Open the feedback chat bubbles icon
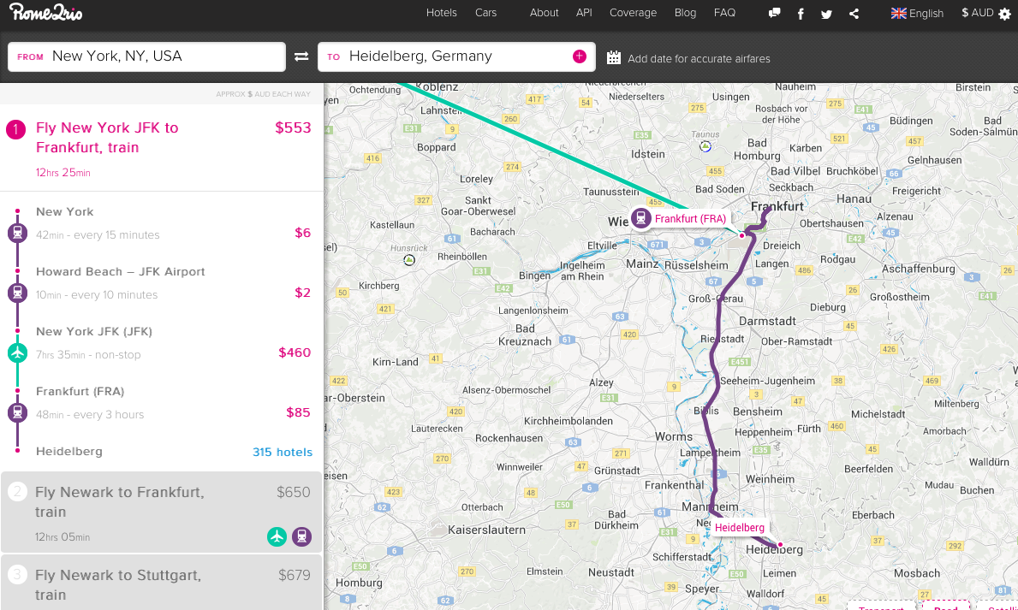 [774, 13]
